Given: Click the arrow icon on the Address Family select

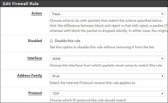Looking at the screenshot, I should point(162,76).
